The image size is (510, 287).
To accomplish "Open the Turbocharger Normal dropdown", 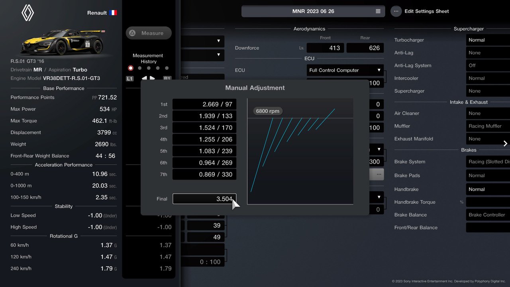I will (488, 40).
